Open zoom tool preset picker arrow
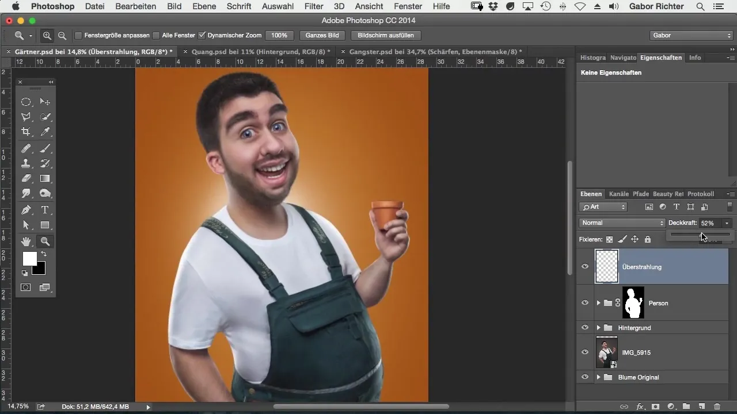737x414 pixels. 31,36
